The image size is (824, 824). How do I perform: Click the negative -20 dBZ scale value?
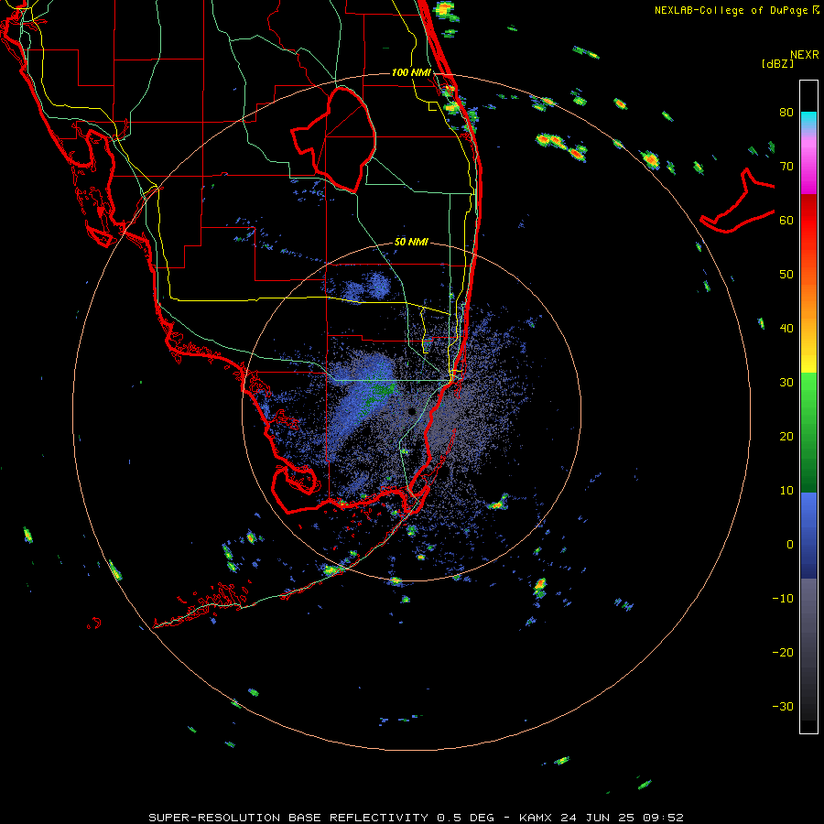[783, 653]
